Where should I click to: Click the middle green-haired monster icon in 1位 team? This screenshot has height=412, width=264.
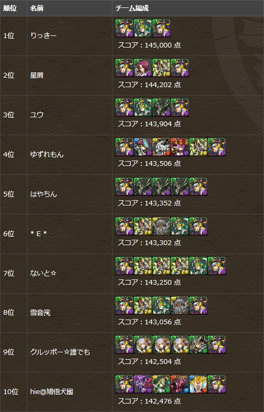click(x=143, y=29)
